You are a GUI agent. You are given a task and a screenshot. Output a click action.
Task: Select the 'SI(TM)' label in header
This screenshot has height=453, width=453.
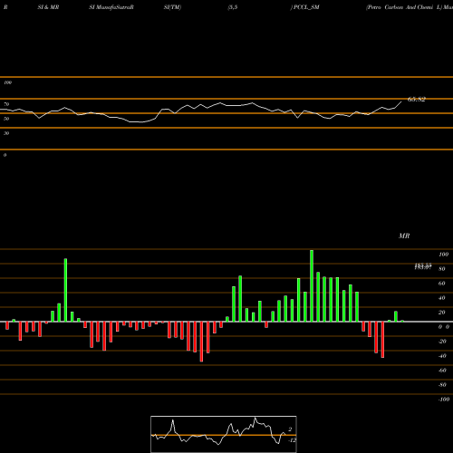click(x=172, y=7)
